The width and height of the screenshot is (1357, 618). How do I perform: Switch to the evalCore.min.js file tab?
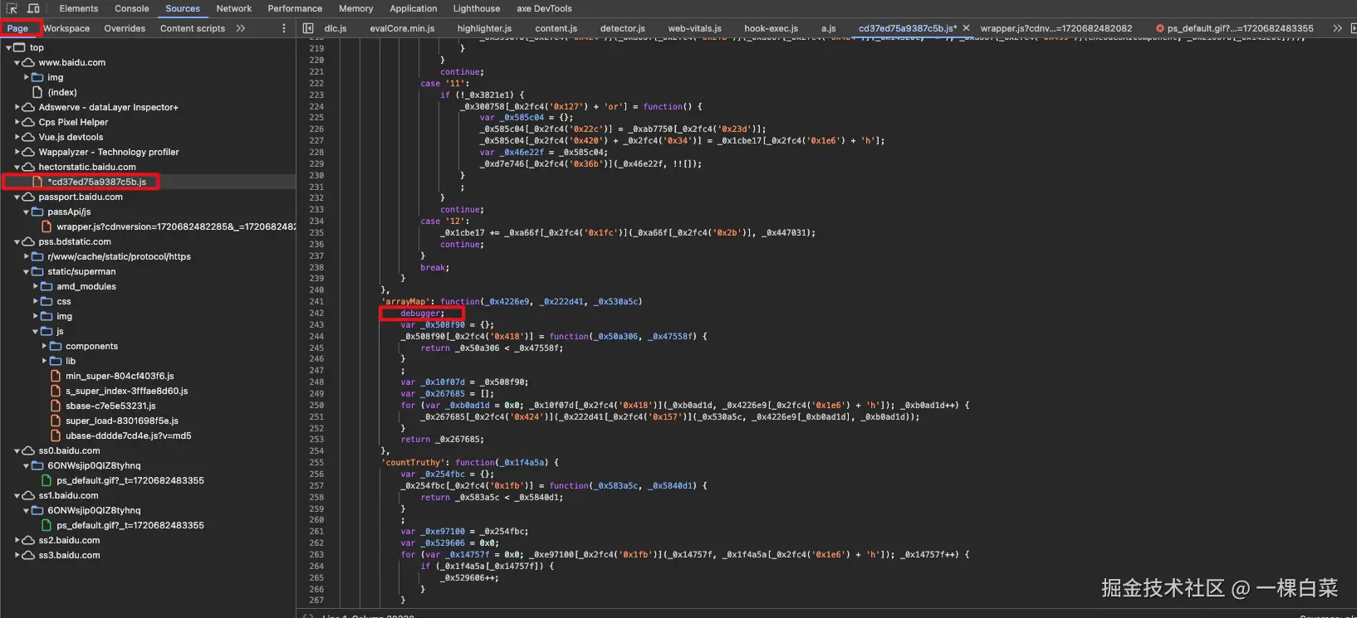(402, 28)
